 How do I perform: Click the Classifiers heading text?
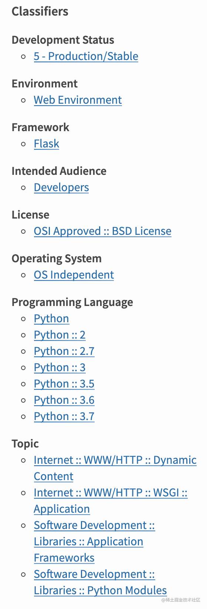(40, 11)
